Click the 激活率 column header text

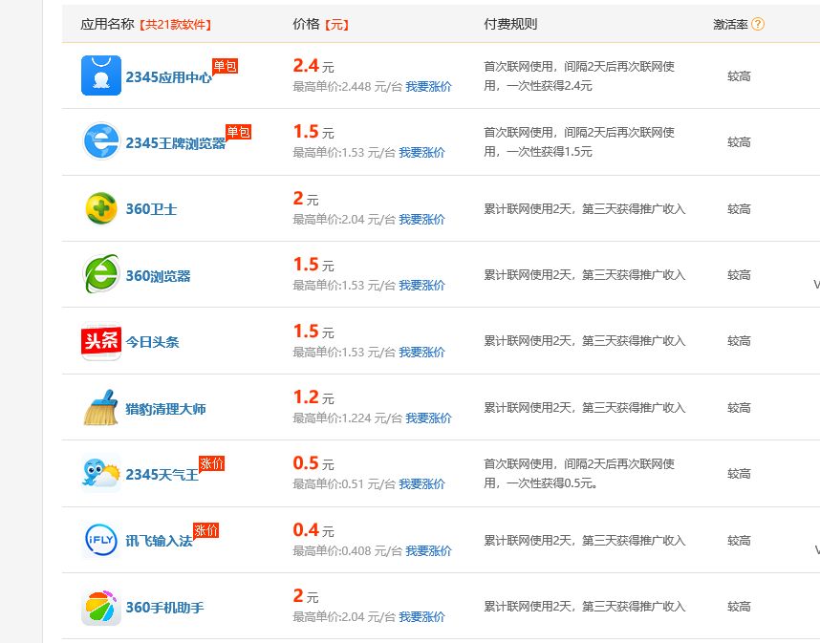pos(730,24)
